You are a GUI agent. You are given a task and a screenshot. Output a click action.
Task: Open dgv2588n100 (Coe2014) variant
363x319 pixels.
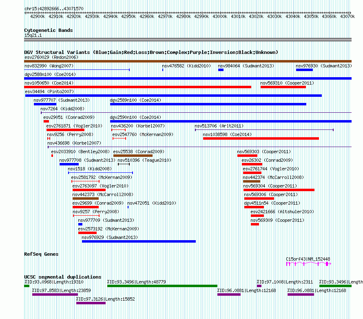tap(50, 74)
